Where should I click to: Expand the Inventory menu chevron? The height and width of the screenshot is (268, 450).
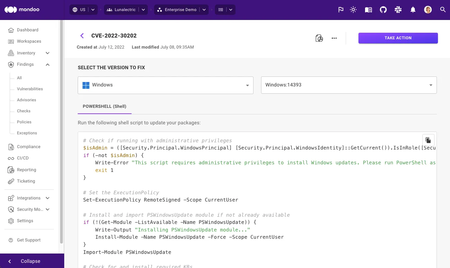pyautogui.click(x=48, y=53)
